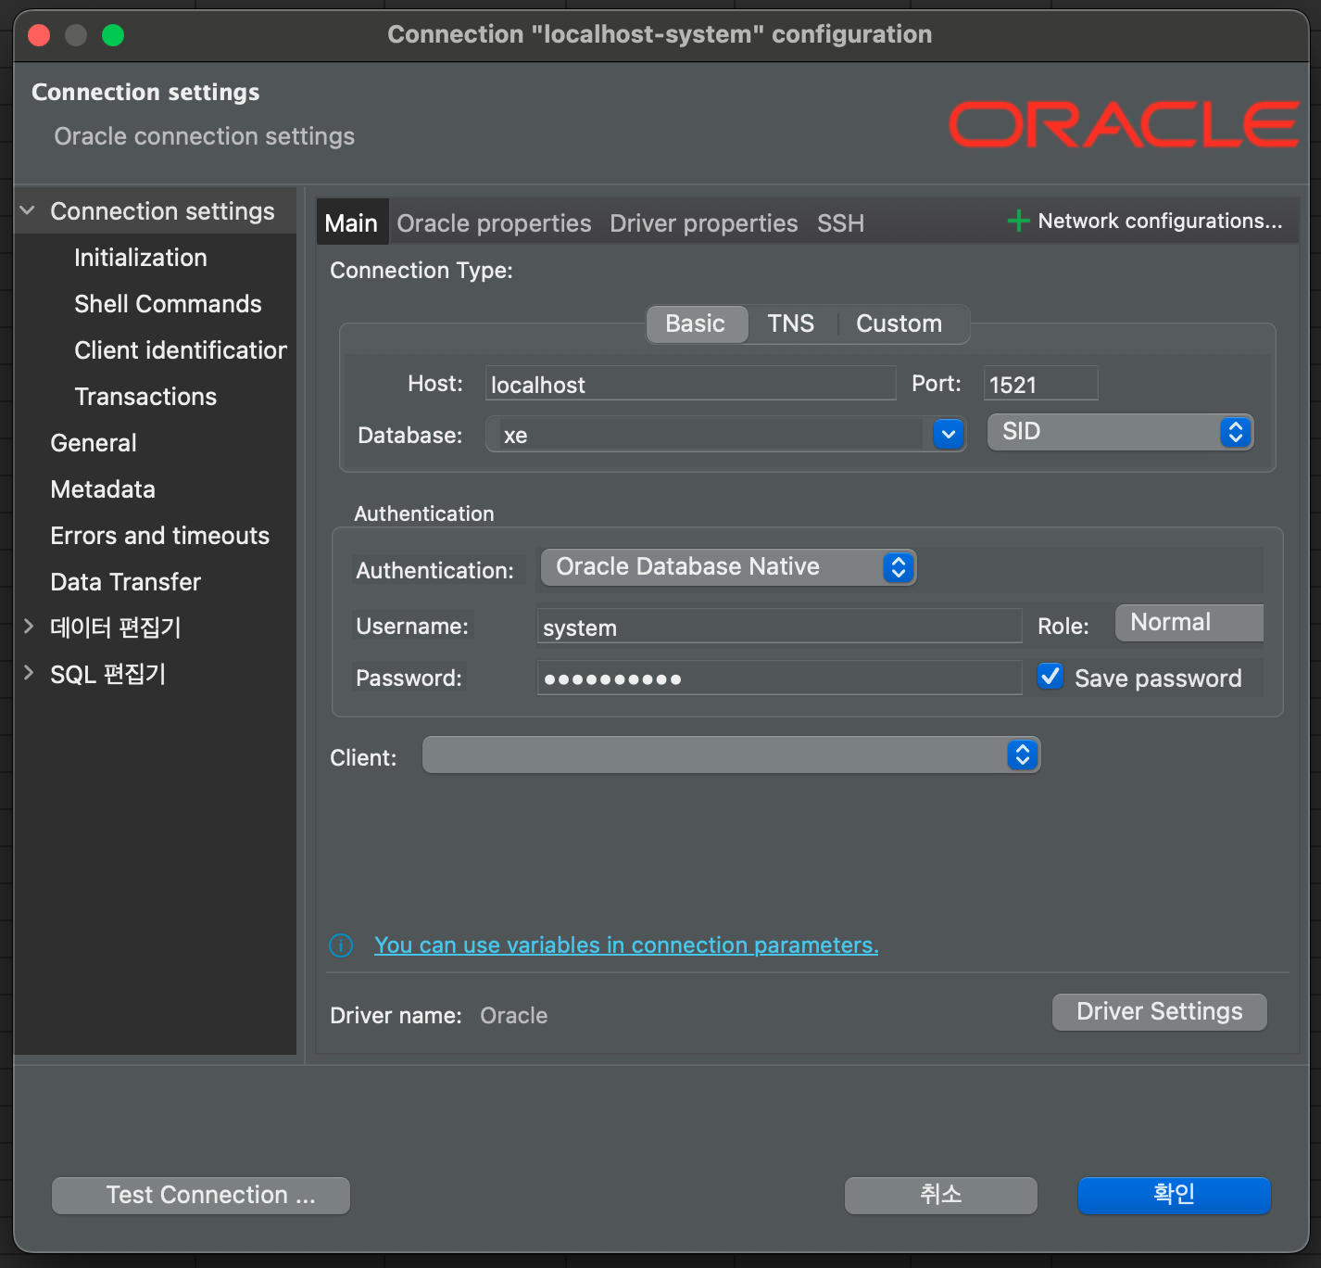Click the info icon beside variables link
This screenshot has height=1268, width=1321.
click(341, 945)
